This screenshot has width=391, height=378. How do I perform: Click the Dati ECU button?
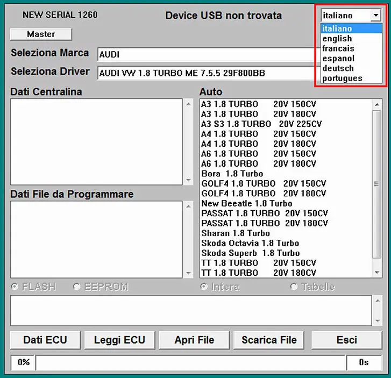click(45, 340)
